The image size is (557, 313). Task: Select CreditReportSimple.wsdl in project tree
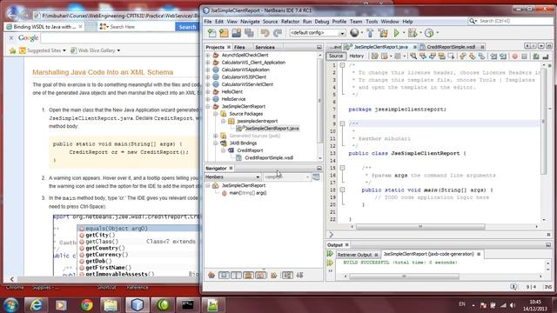tap(269, 158)
